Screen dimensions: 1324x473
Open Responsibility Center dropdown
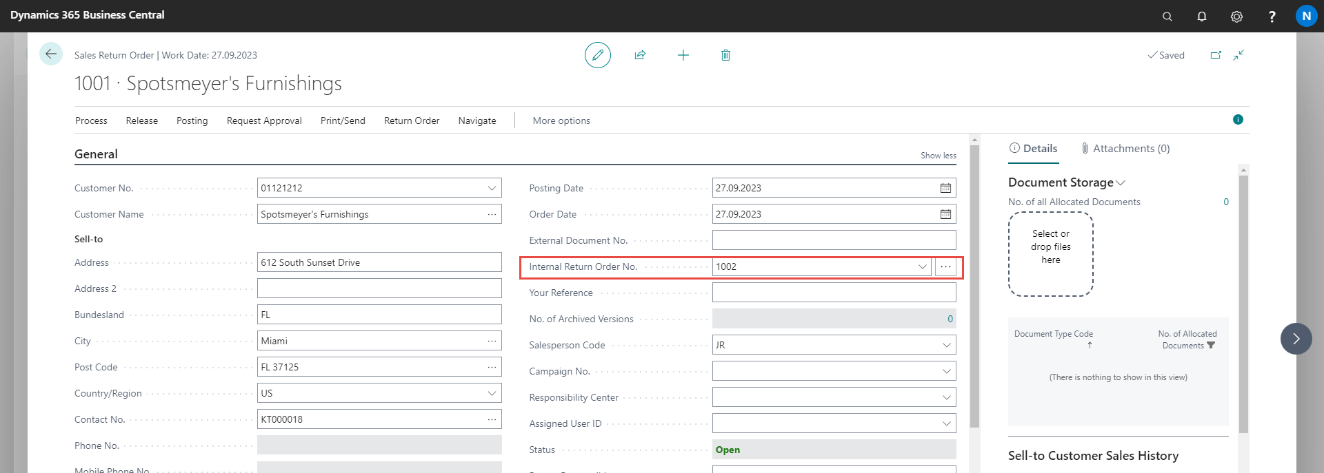click(x=946, y=397)
